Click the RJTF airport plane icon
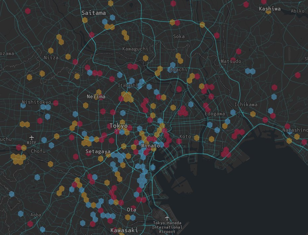The image size is (308, 235). [31, 137]
